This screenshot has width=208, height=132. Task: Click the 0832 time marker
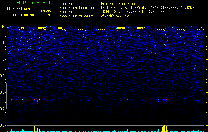pos(42,28)
